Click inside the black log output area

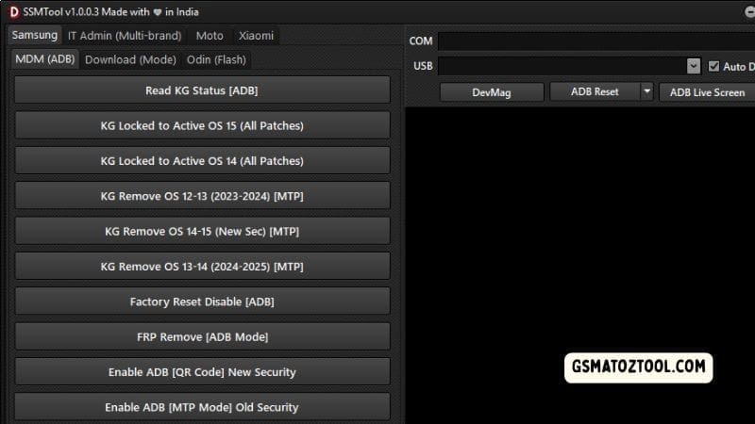pos(580,265)
